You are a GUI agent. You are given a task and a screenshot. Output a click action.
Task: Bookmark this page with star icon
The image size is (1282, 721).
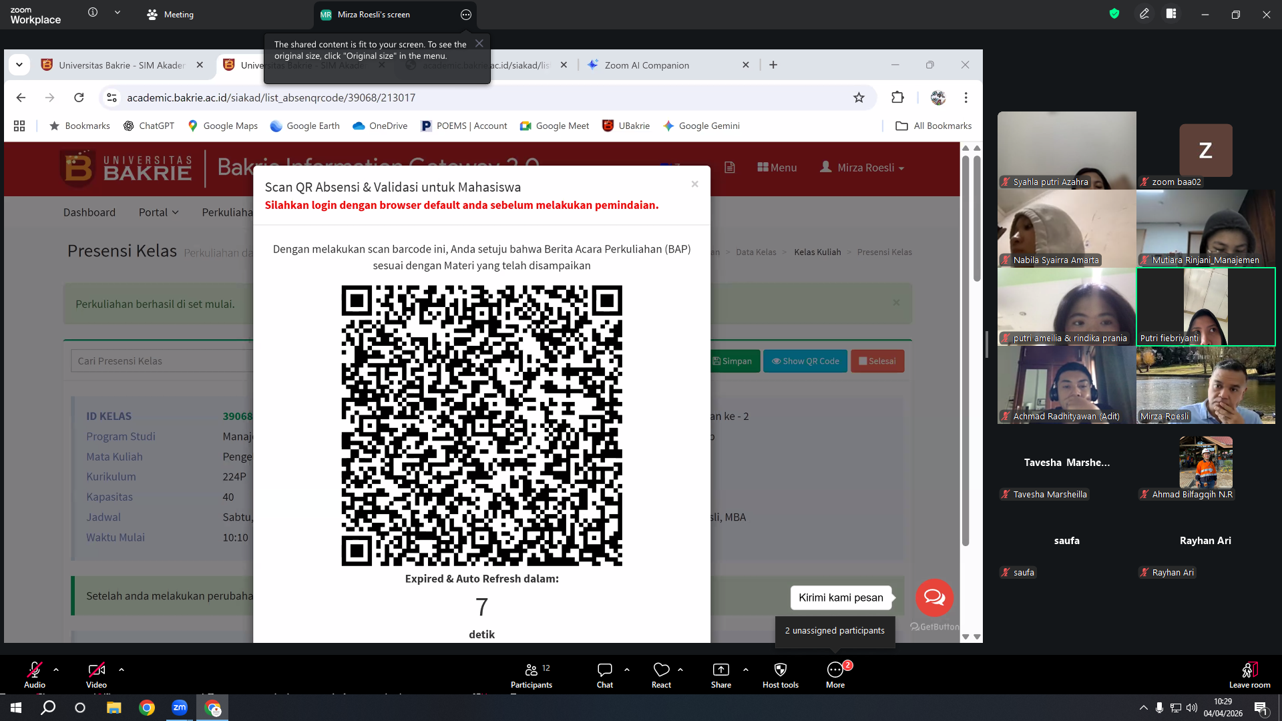pyautogui.click(x=859, y=97)
